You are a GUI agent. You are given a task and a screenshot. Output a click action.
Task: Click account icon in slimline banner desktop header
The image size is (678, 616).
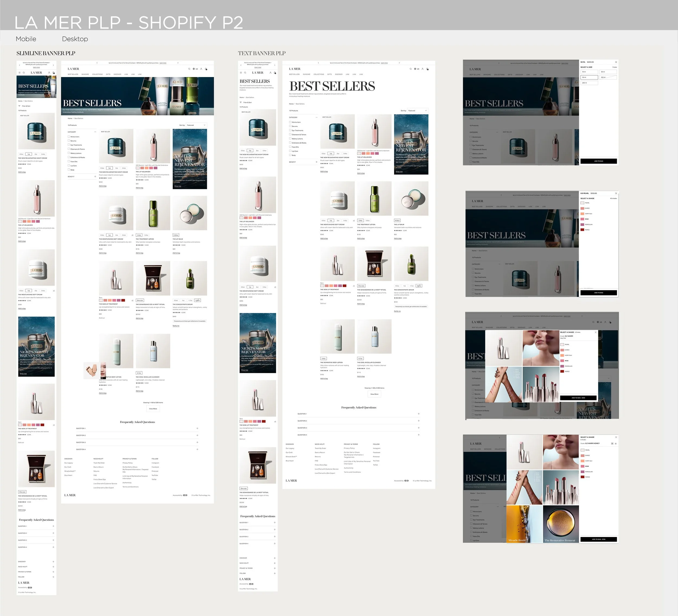pyautogui.click(x=201, y=69)
